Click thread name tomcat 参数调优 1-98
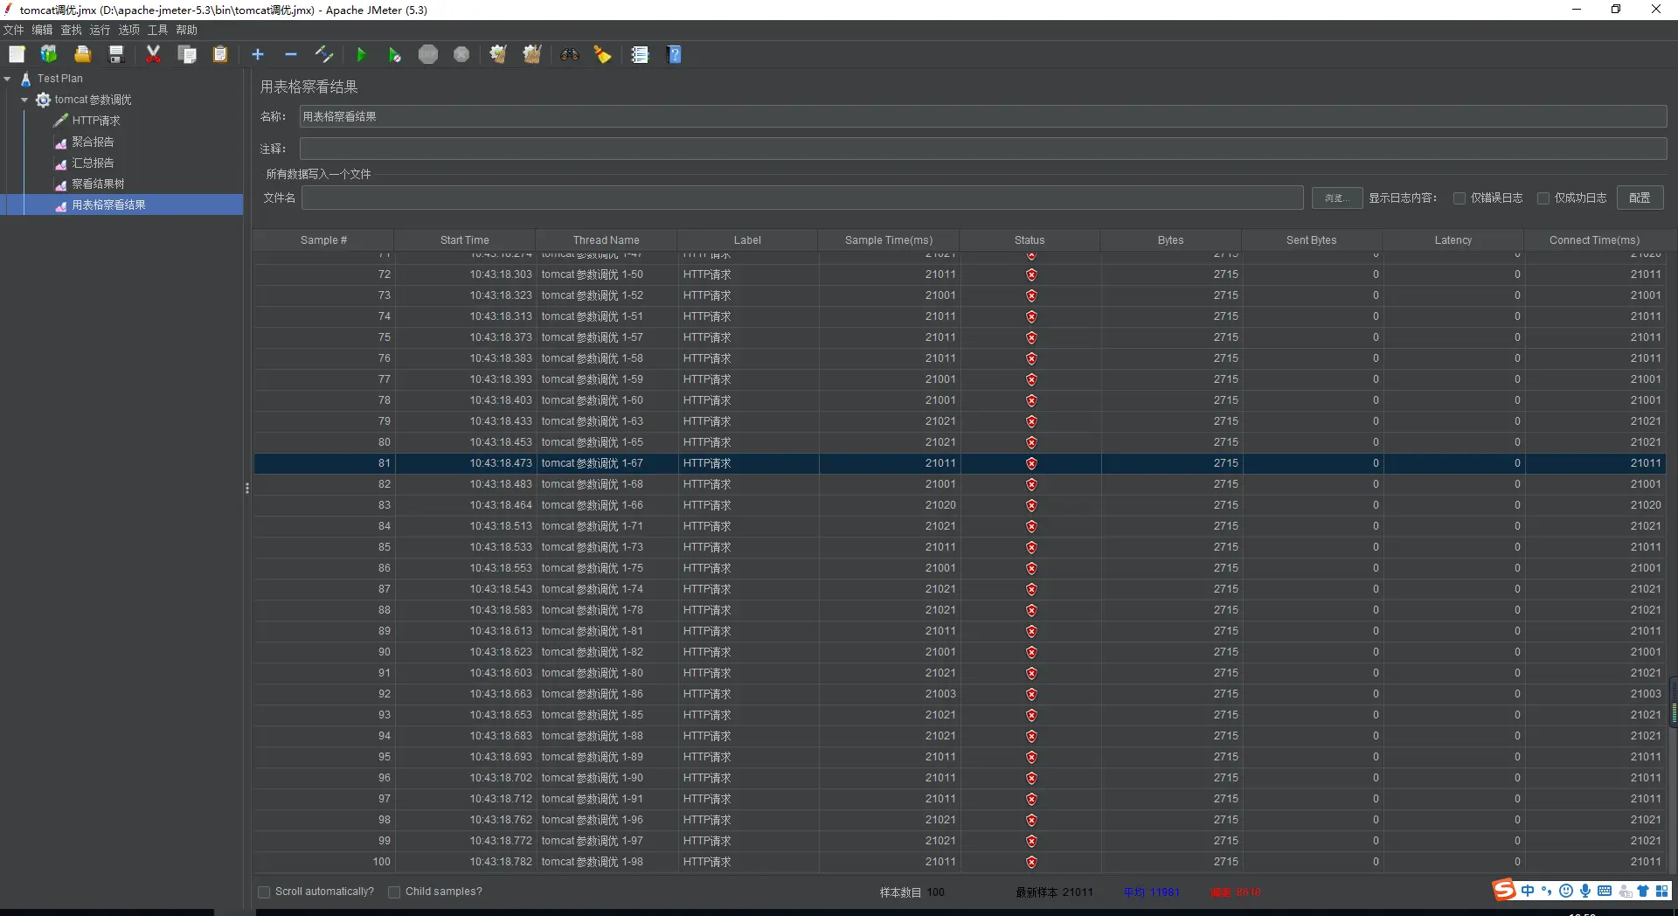1678x916 pixels. [592, 862]
